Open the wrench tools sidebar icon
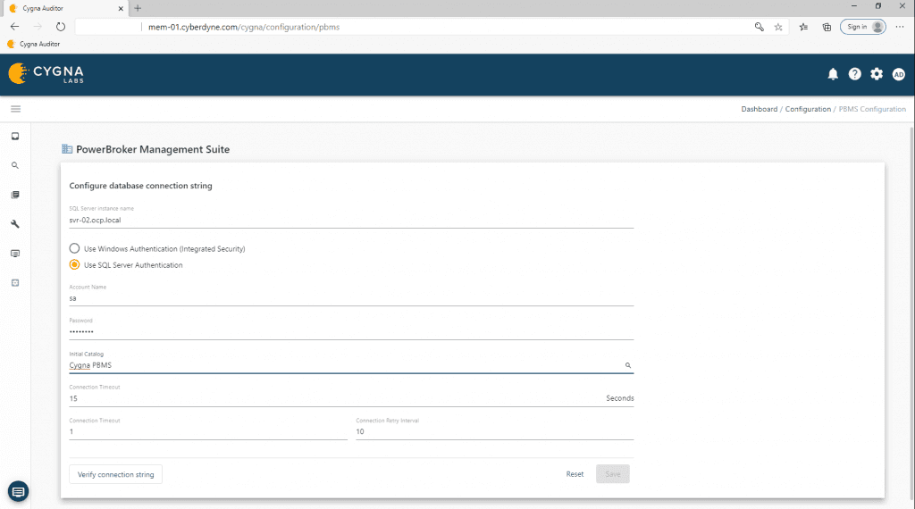This screenshot has height=509, width=915. click(15, 224)
